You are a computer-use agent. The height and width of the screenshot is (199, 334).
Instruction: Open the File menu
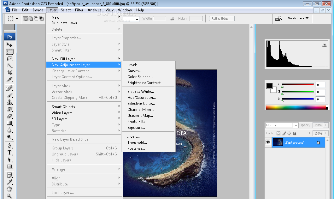[x=15, y=10]
